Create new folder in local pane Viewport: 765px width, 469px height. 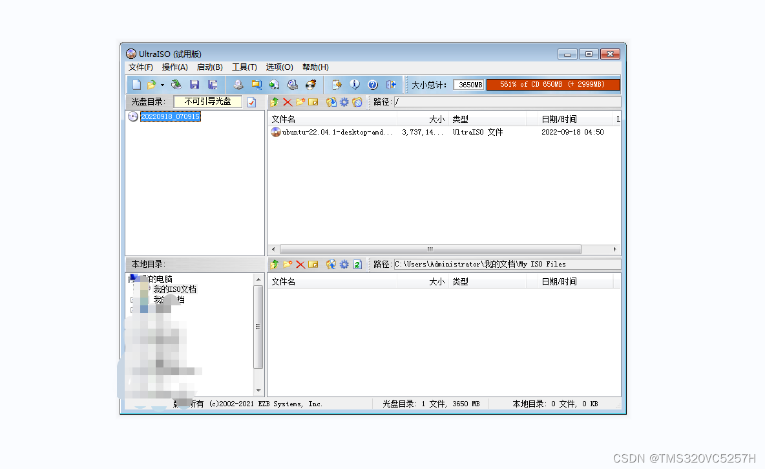click(x=288, y=265)
